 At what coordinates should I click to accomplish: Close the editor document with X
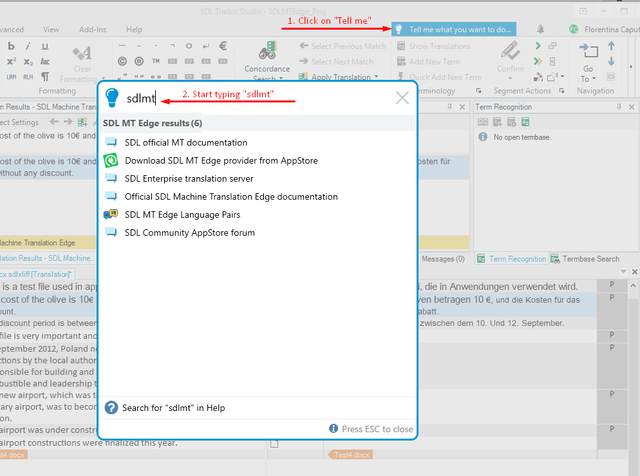point(634,271)
